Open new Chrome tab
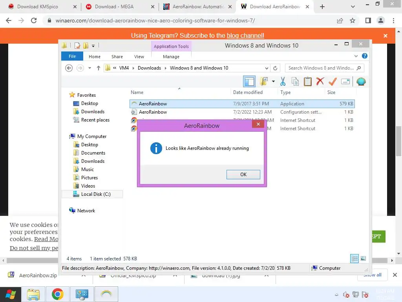 [322, 7]
